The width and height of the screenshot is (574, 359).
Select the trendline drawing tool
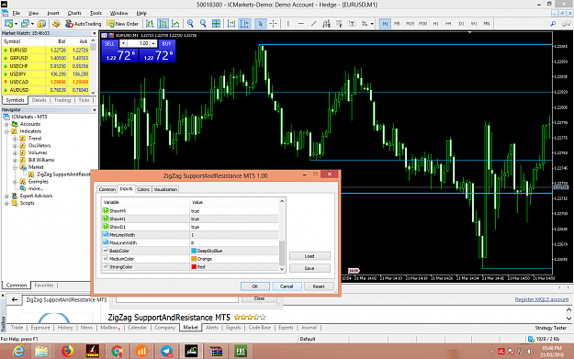click(314, 24)
